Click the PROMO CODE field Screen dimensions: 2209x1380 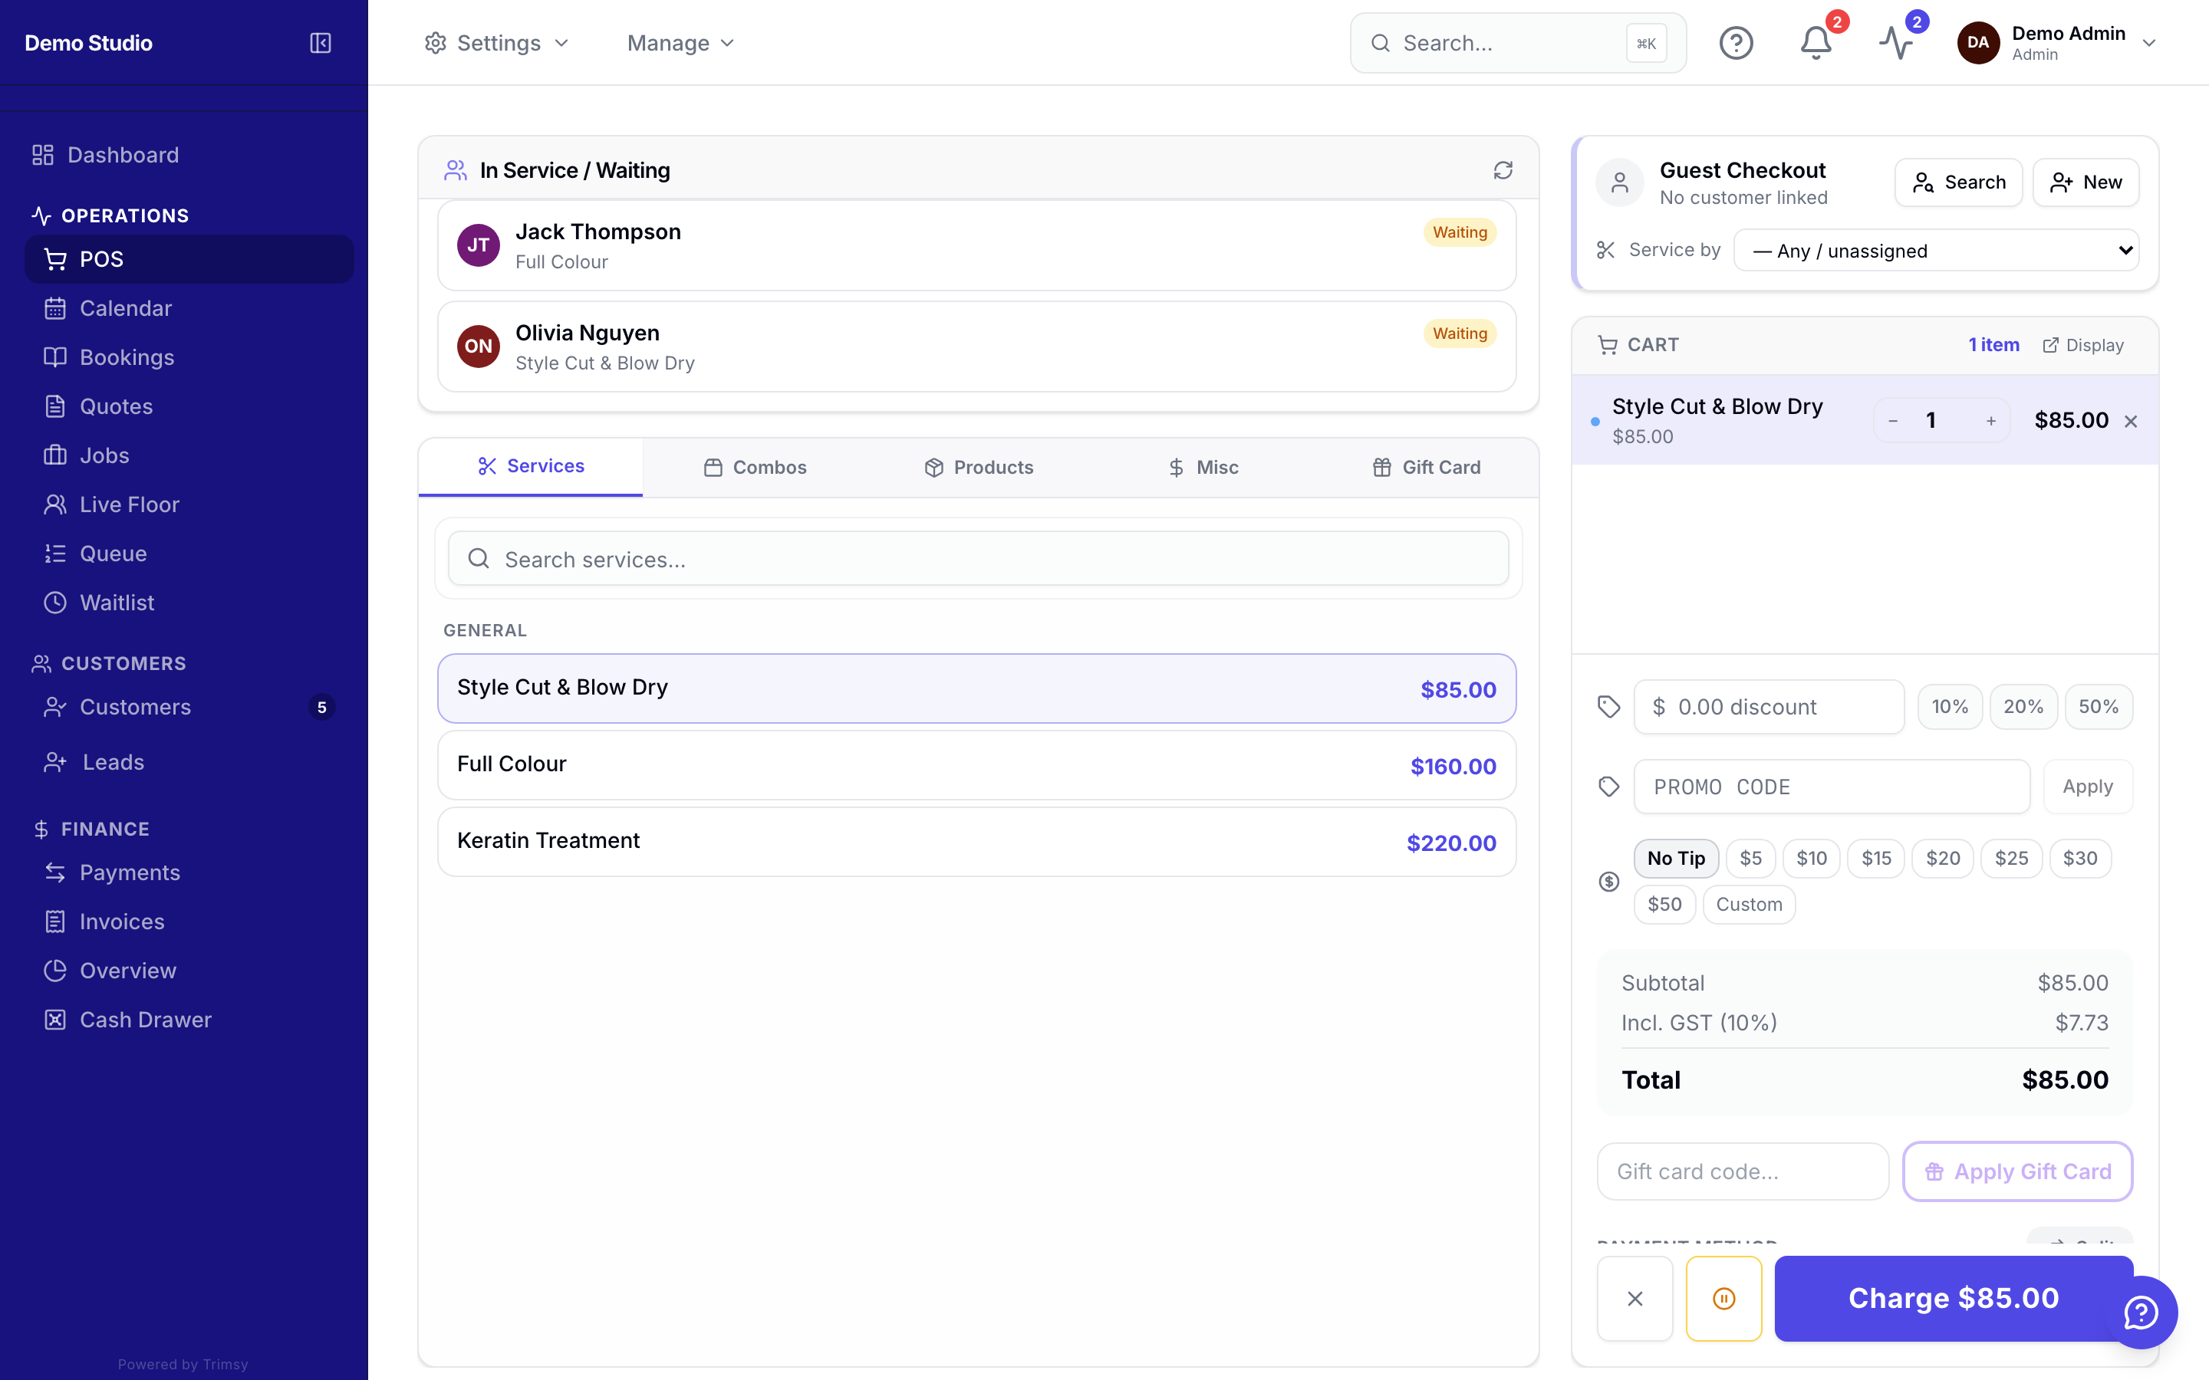1831,787
